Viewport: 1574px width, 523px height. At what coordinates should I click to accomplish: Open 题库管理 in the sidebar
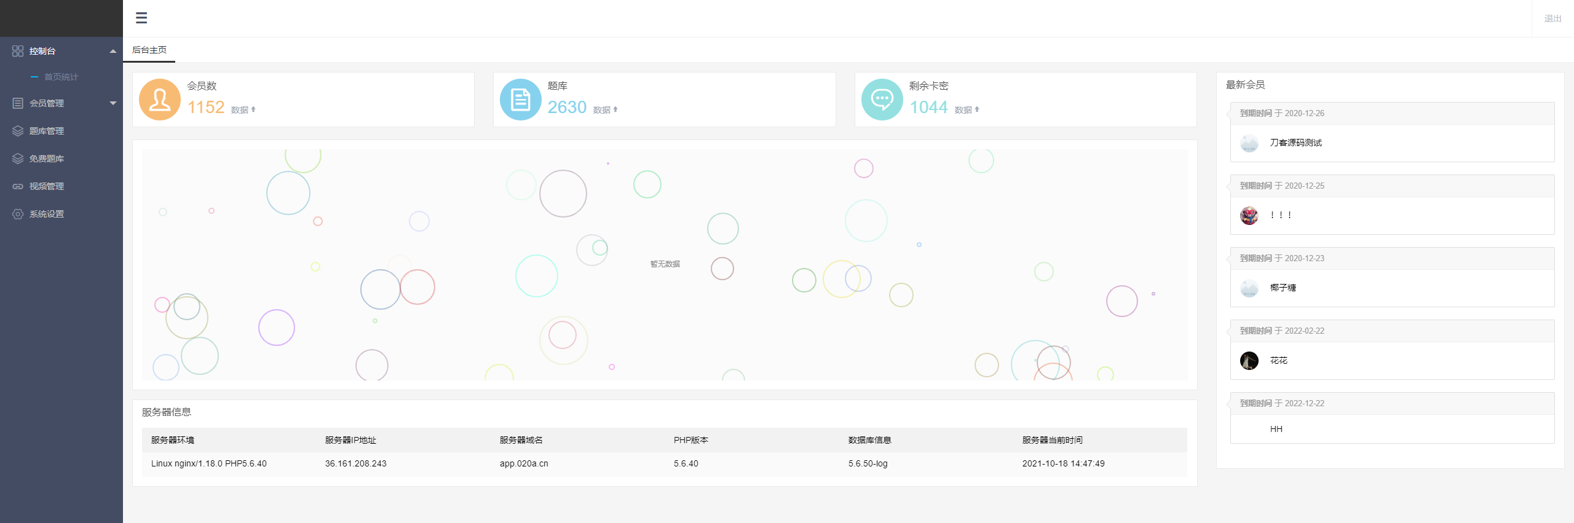pyautogui.click(x=47, y=131)
